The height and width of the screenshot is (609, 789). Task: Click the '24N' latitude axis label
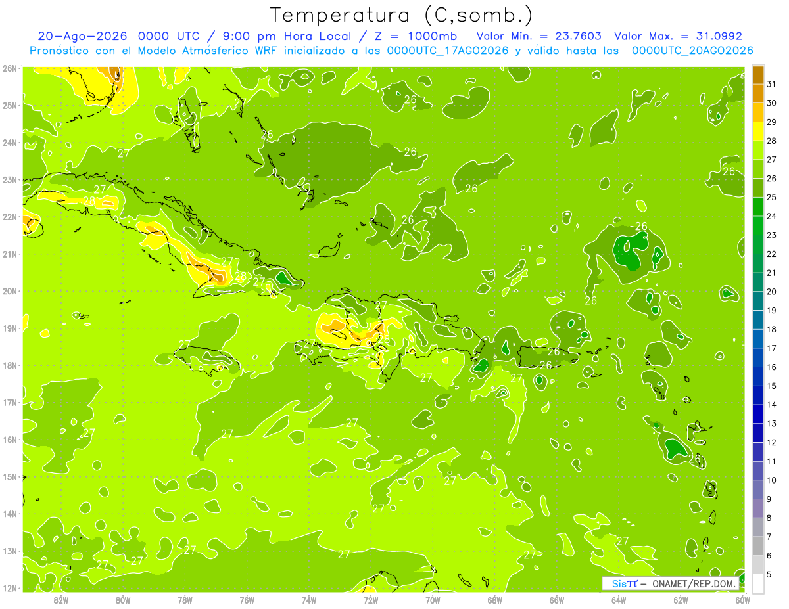[x=9, y=143]
